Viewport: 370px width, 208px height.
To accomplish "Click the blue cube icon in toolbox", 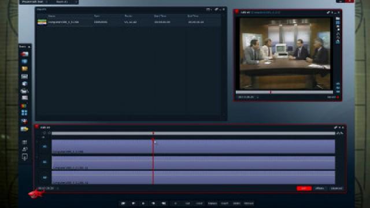I will click(24, 84).
